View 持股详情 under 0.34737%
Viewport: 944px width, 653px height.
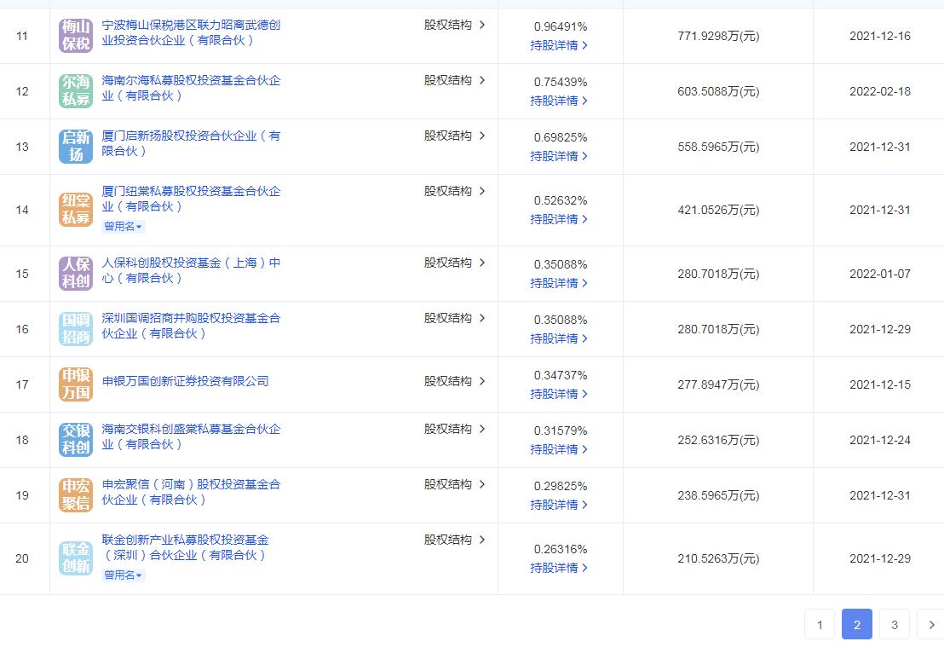[x=559, y=394]
